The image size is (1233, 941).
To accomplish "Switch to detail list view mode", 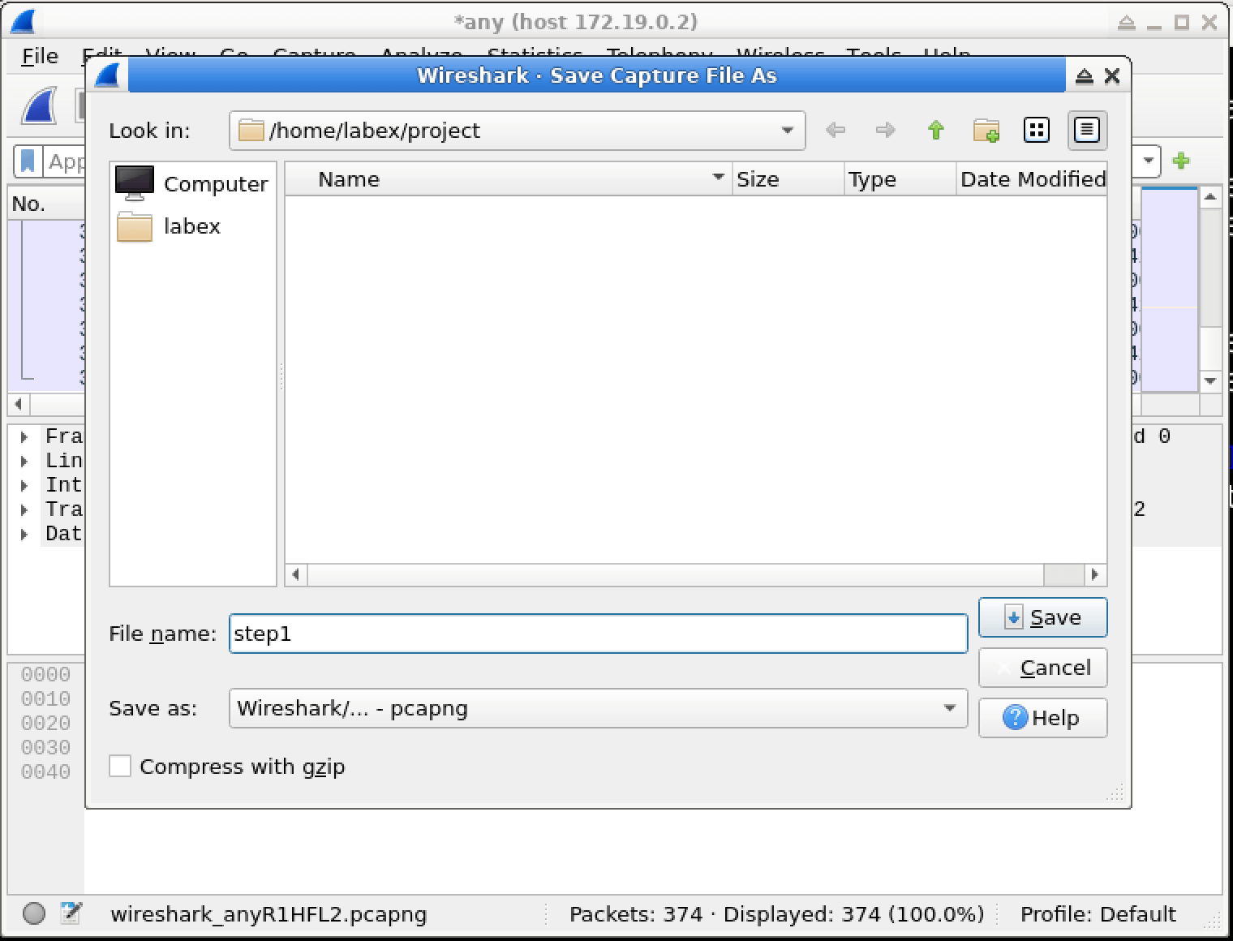I will (x=1086, y=131).
